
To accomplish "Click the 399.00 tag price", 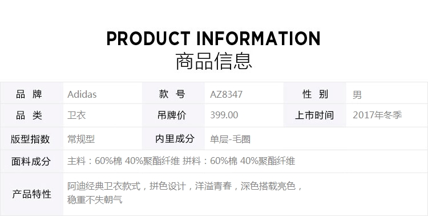I will click(224, 115).
